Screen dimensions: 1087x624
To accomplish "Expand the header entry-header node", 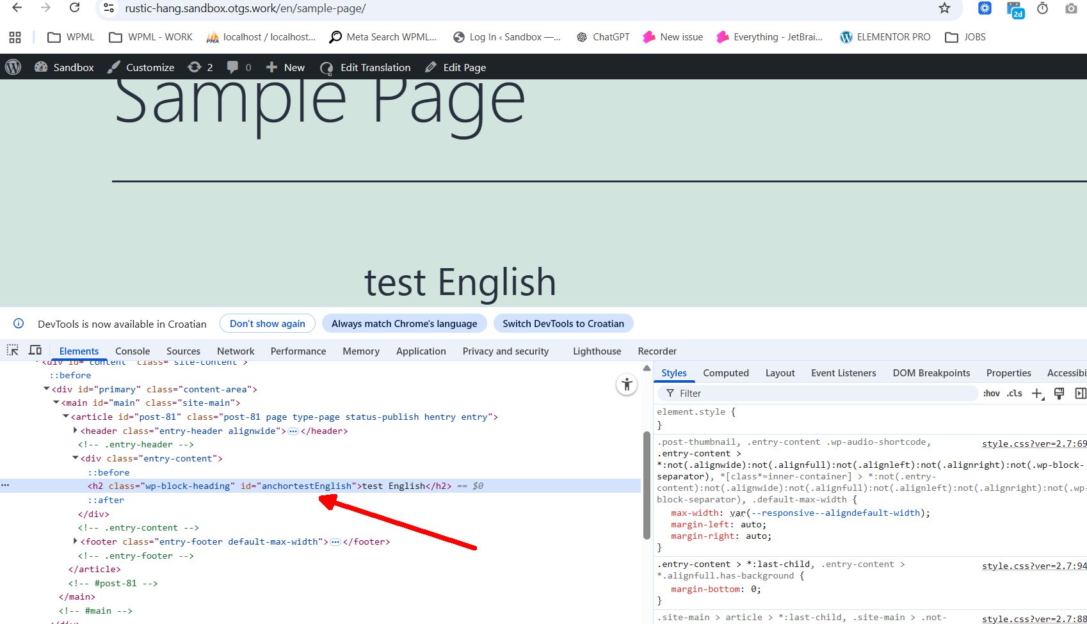I will [76, 431].
